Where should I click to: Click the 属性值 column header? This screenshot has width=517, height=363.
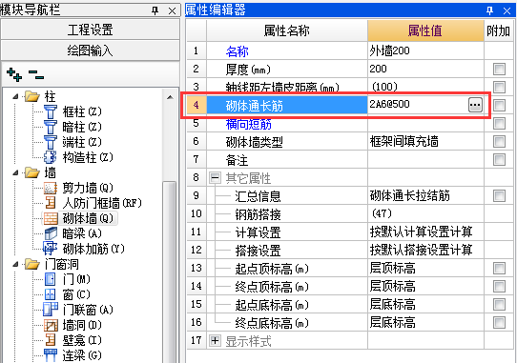tap(425, 30)
